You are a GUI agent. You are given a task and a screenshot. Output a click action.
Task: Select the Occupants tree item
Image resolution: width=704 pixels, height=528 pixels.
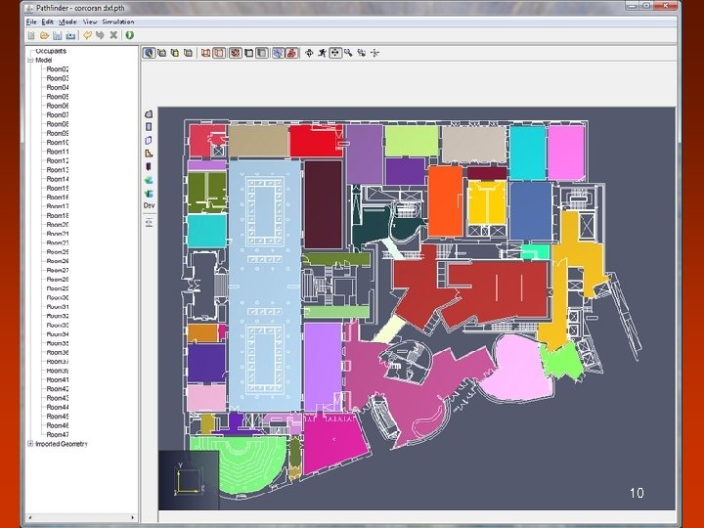[51, 51]
